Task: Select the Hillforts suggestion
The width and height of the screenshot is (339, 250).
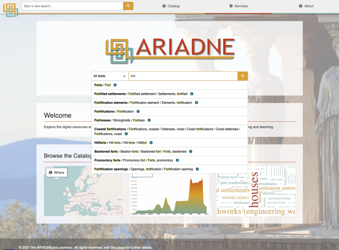Action: 169,143
